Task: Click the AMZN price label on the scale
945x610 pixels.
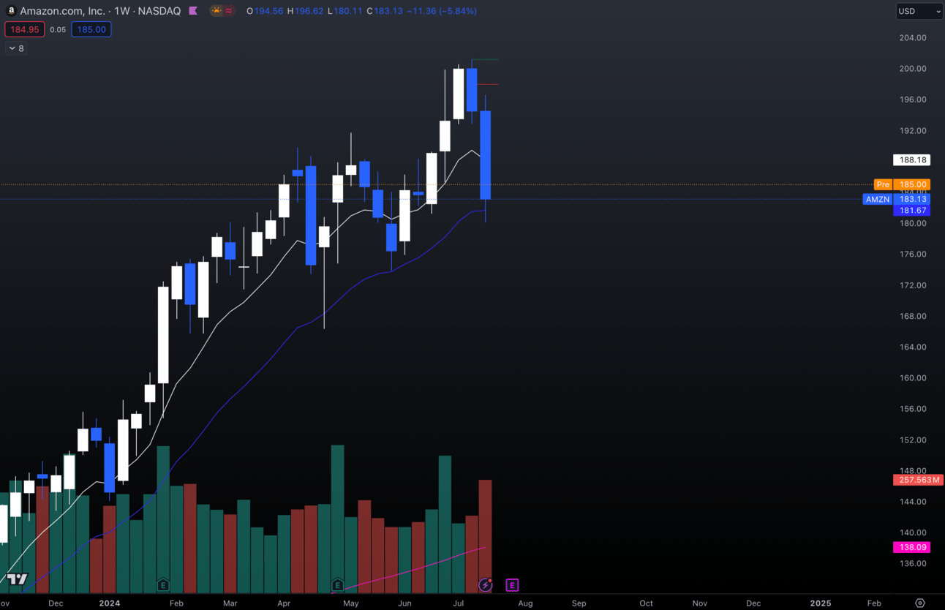Action: click(878, 199)
